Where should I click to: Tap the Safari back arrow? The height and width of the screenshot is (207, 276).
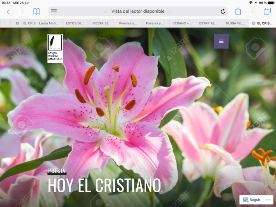(x=8, y=11)
